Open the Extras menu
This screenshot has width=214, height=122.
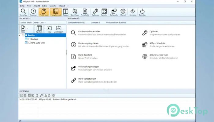click(x=45, y=6)
